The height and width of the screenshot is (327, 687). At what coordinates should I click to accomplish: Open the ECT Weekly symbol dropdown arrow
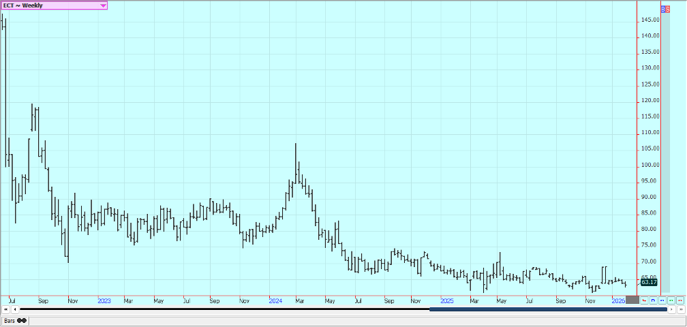pyautogui.click(x=103, y=5)
